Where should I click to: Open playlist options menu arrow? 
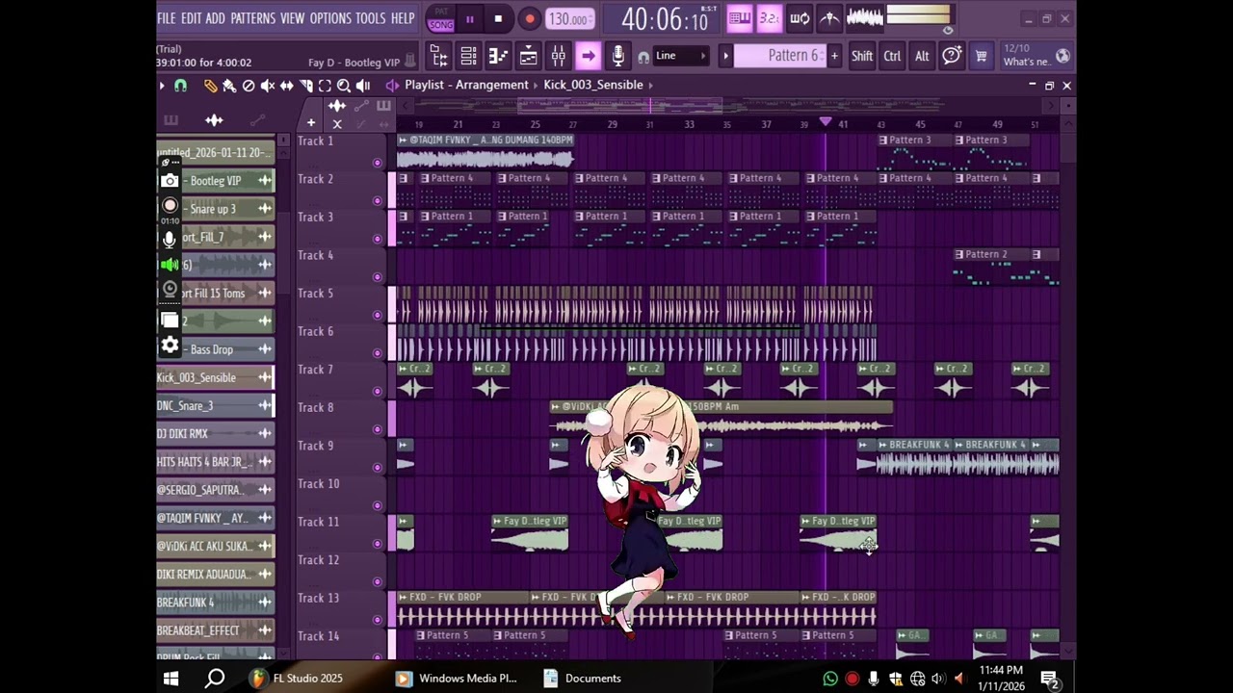pos(162,86)
